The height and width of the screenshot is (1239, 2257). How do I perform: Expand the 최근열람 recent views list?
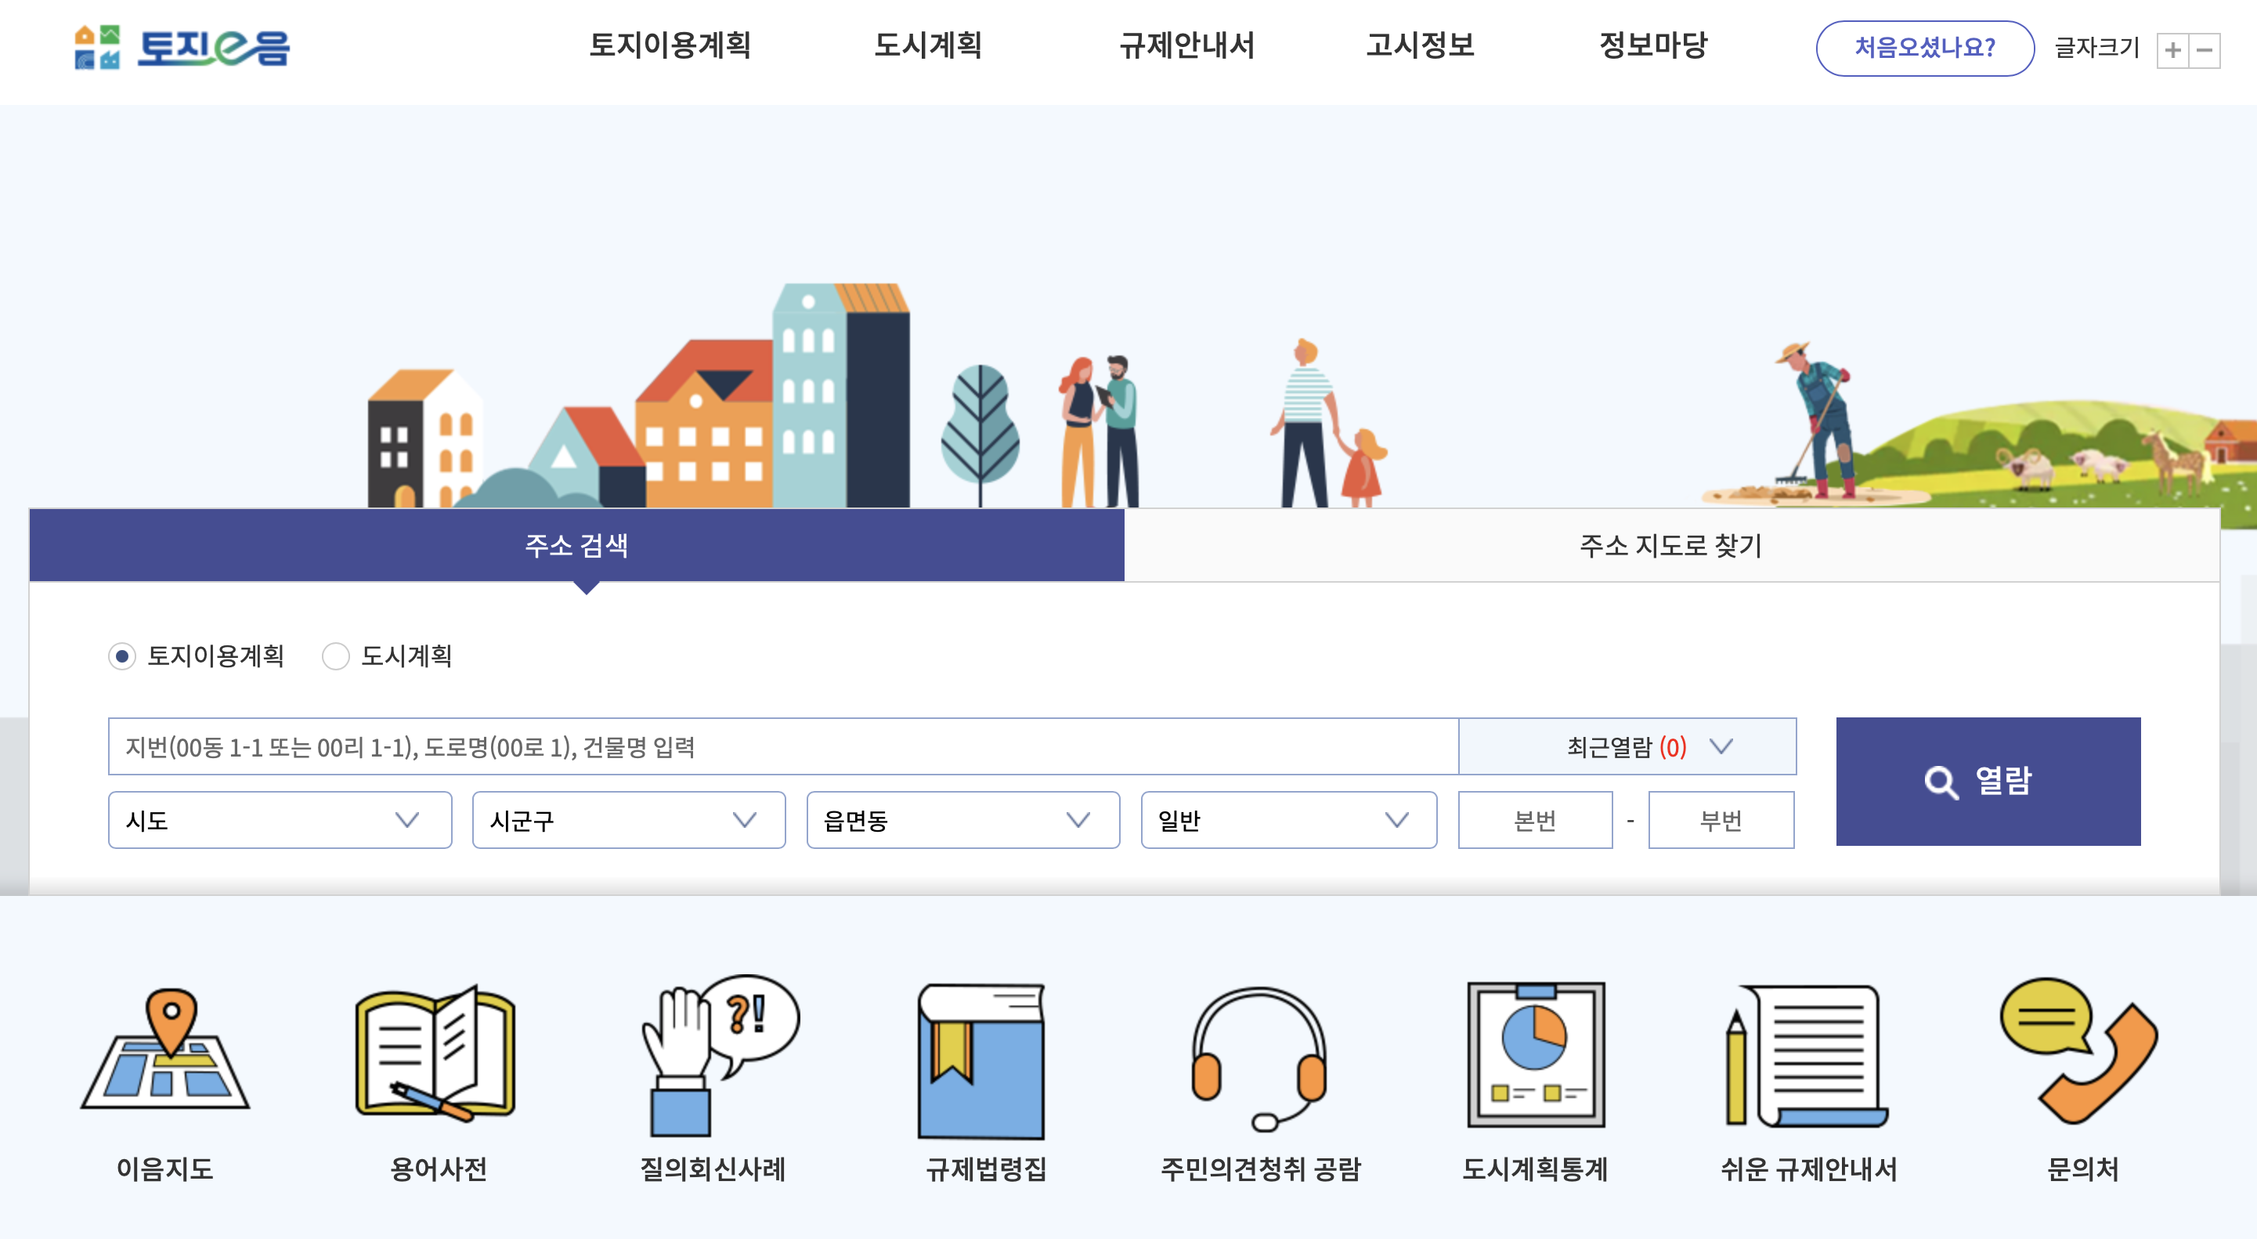tap(1625, 746)
